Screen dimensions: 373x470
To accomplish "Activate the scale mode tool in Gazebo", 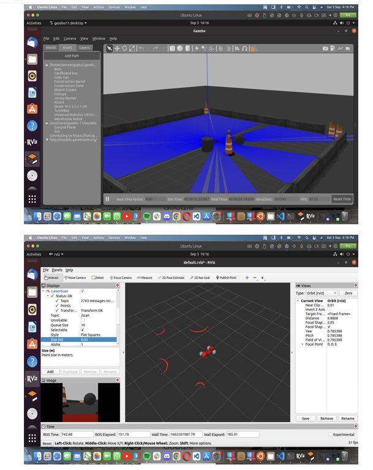I will [132, 48].
